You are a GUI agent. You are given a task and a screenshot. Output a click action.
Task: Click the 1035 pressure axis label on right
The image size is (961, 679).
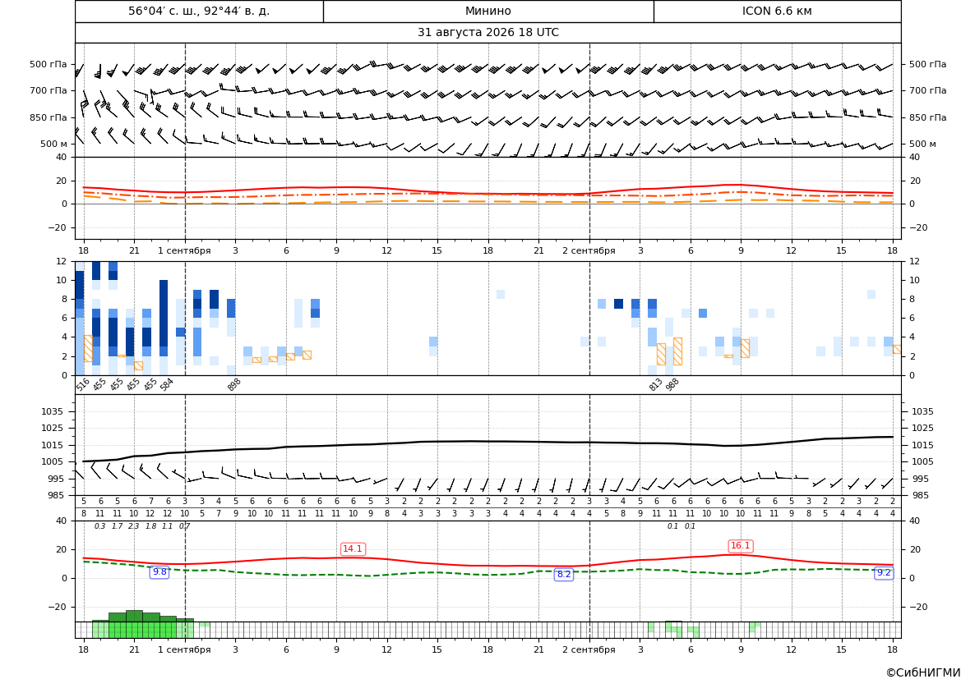[923, 411]
